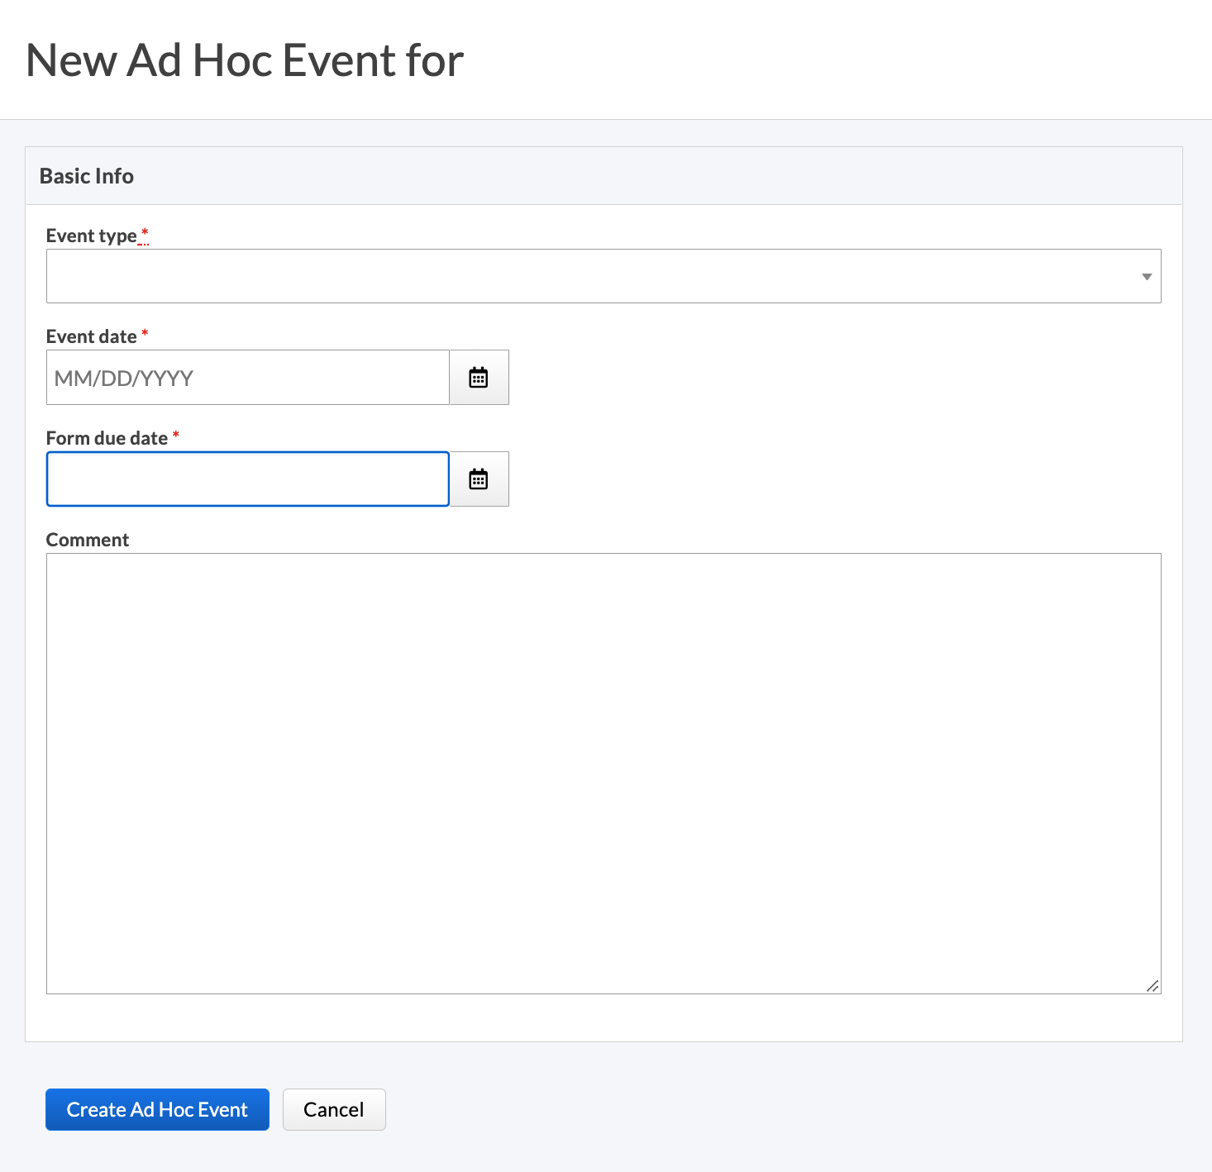The width and height of the screenshot is (1212, 1172).
Task: Click the Comment box resize handle
Action: click(x=1152, y=985)
